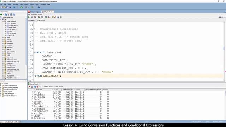Viewport: 226px width, 127px height.
Task: Click the green New Connection plus icon
Action: tap(1, 14)
